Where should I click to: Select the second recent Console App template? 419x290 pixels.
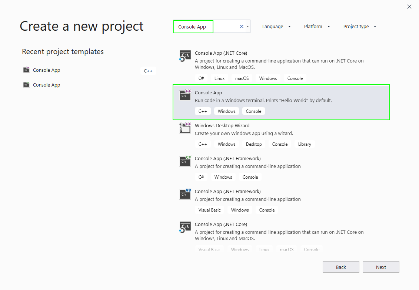[46, 85]
